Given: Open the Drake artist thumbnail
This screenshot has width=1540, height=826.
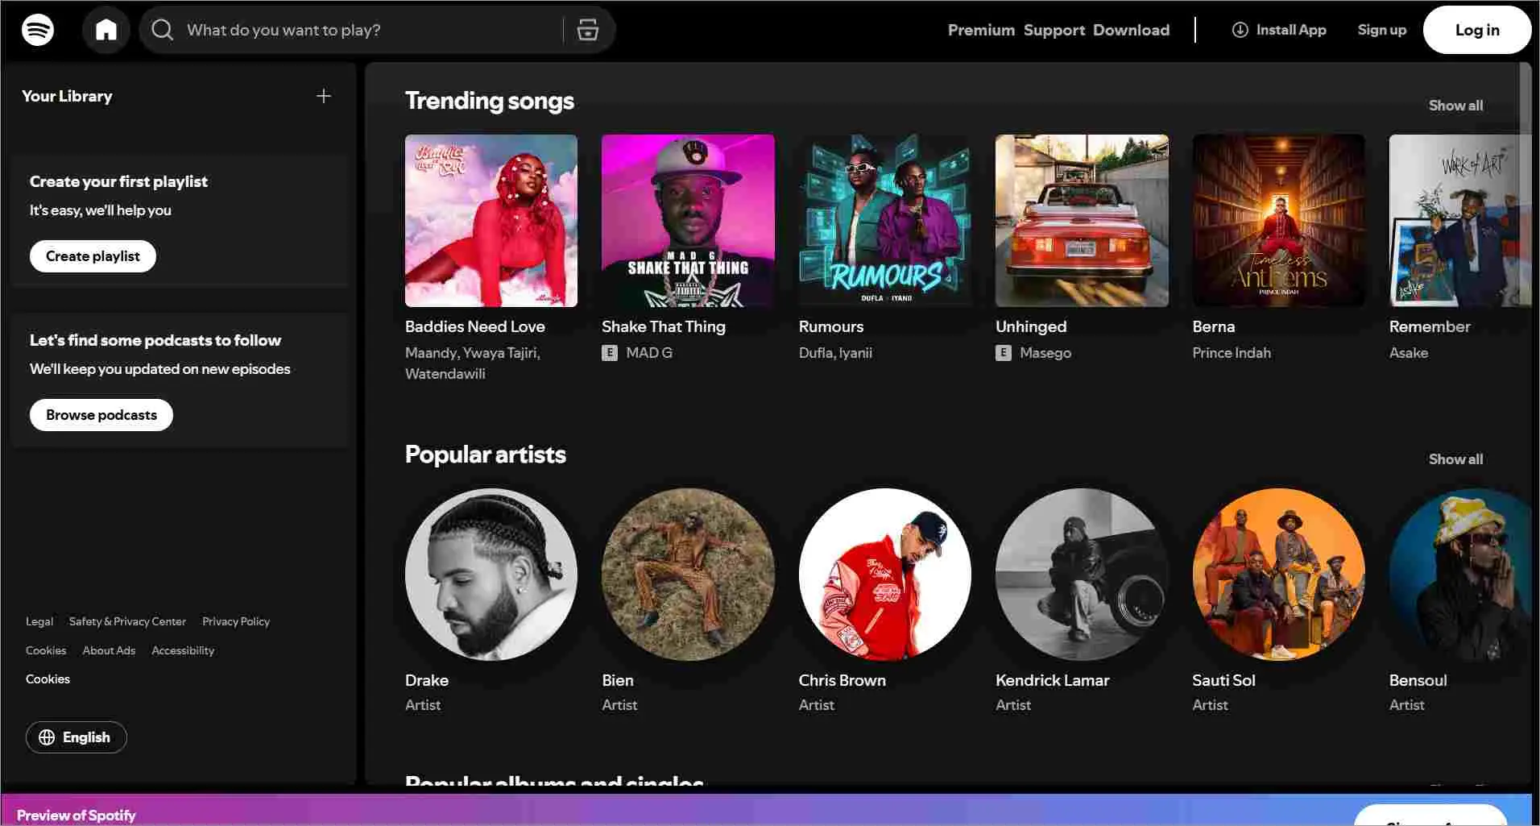Looking at the screenshot, I should (x=491, y=575).
